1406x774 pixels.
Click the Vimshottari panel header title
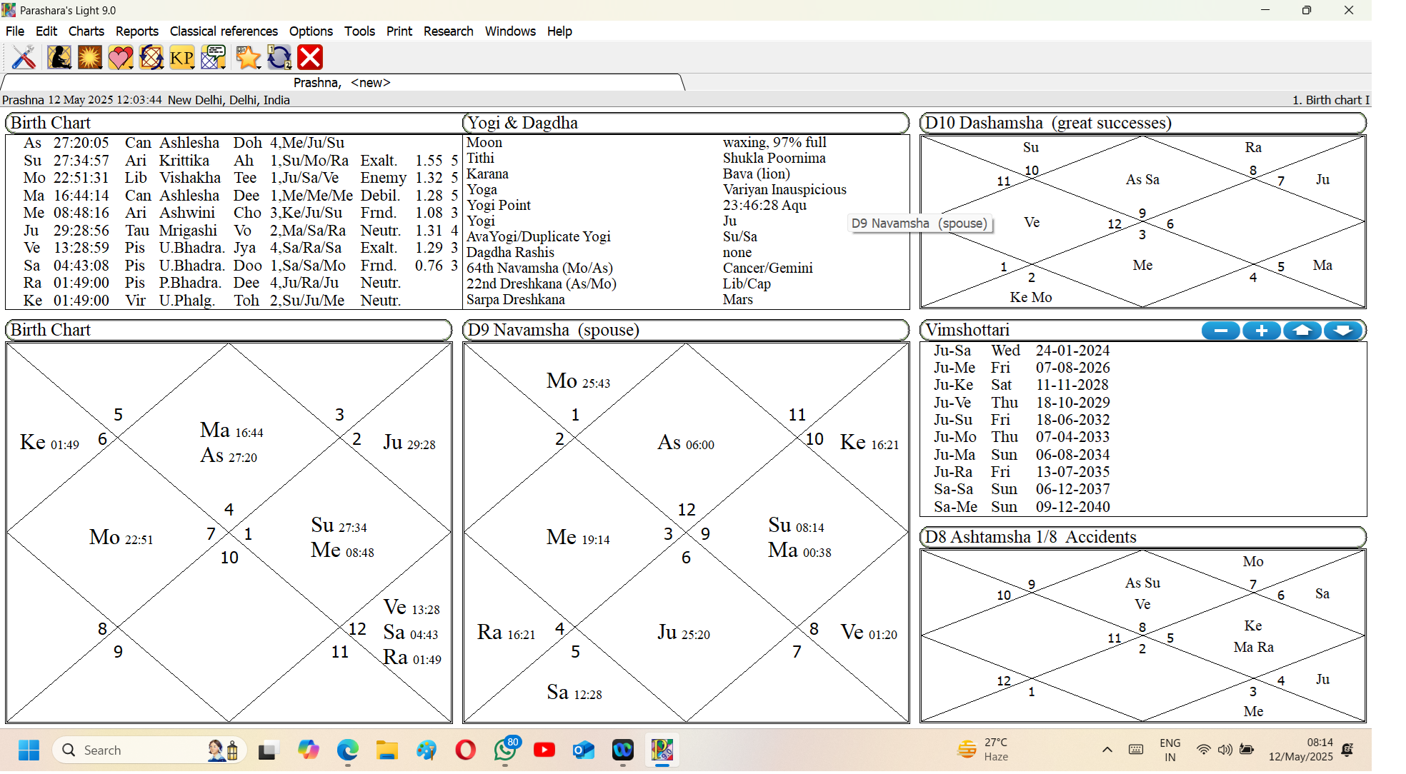point(968,330)
